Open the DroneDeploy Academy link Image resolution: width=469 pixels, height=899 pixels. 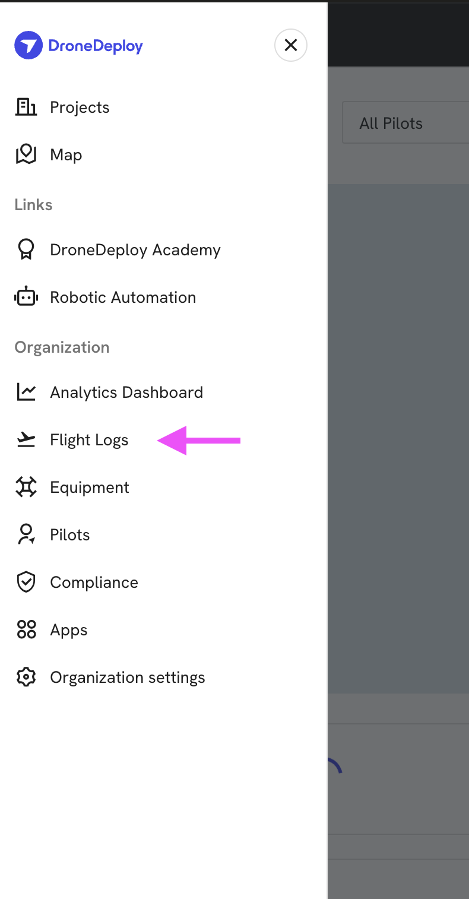135,250
